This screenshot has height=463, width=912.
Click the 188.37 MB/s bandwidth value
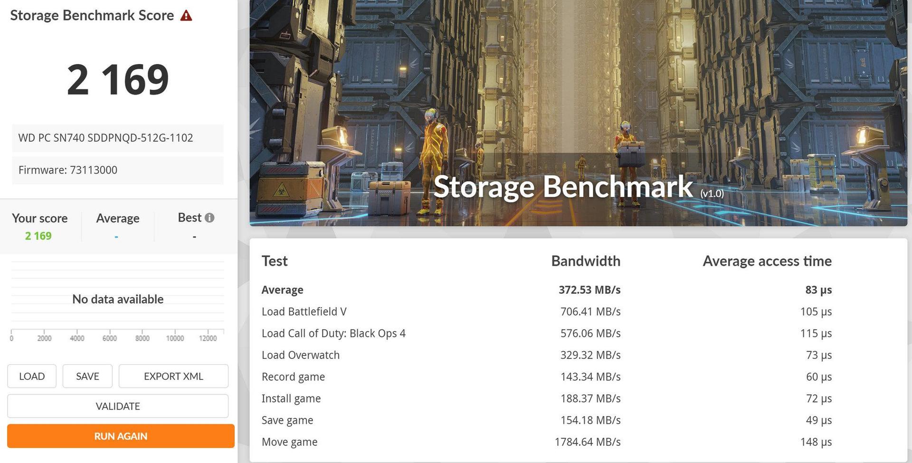click(x=590, y=399)
